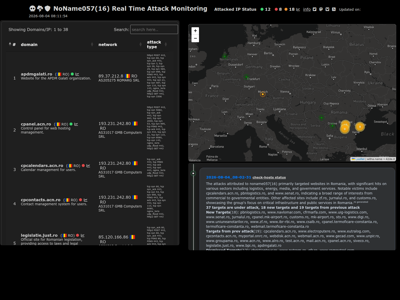Image resolution: width=400 pixels, height=300 pixels.
Task: Click green status dot for apdmgalati.ro
Action: (x=72, y=74)
